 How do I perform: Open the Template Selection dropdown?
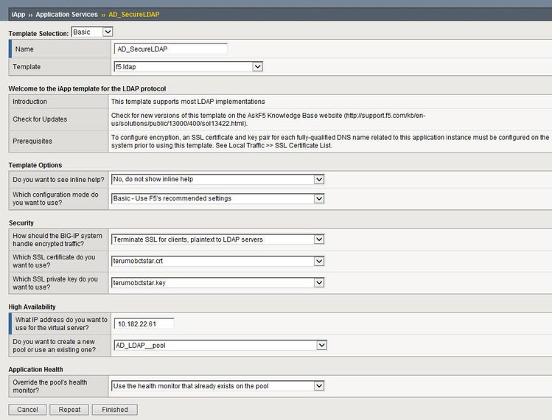92,32
